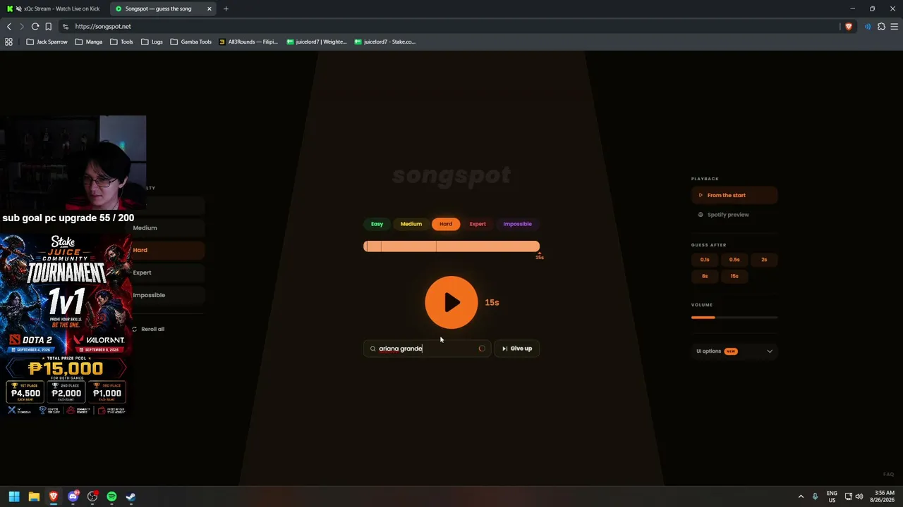Open the taskbar clock showing 3:56 AM
The image size is (903, 507).
tap(884, 496)
